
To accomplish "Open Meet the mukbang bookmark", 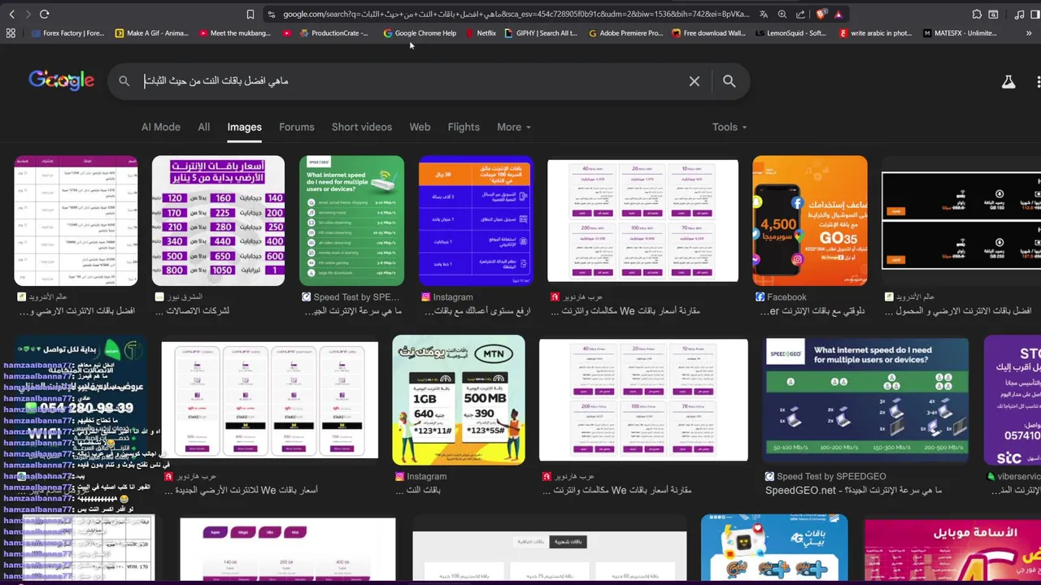I will (x=234, y=33).
